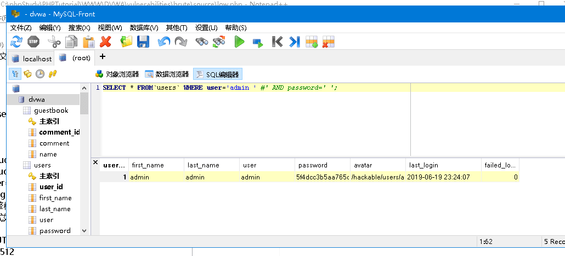Click the tree scrollbar up arrow
Screen dimensions: 565x256
(84, 89)
